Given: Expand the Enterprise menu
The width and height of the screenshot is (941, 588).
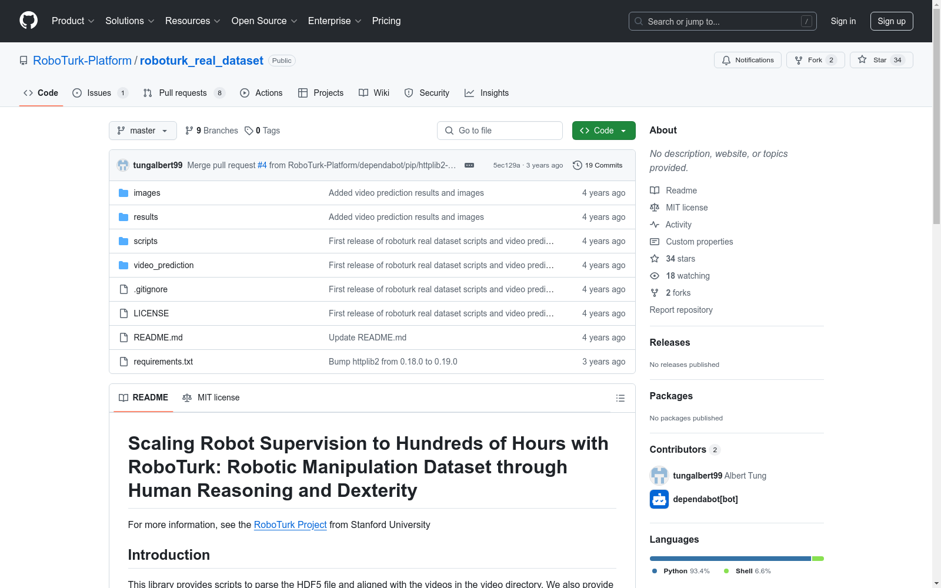Looking at the screenshot, I should 335,21.
